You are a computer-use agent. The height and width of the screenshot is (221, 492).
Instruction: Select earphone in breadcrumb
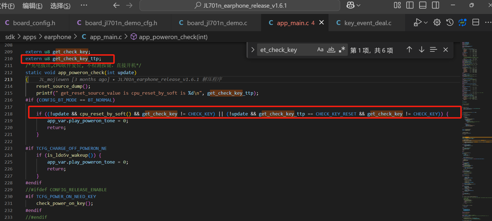coord(58,37)
